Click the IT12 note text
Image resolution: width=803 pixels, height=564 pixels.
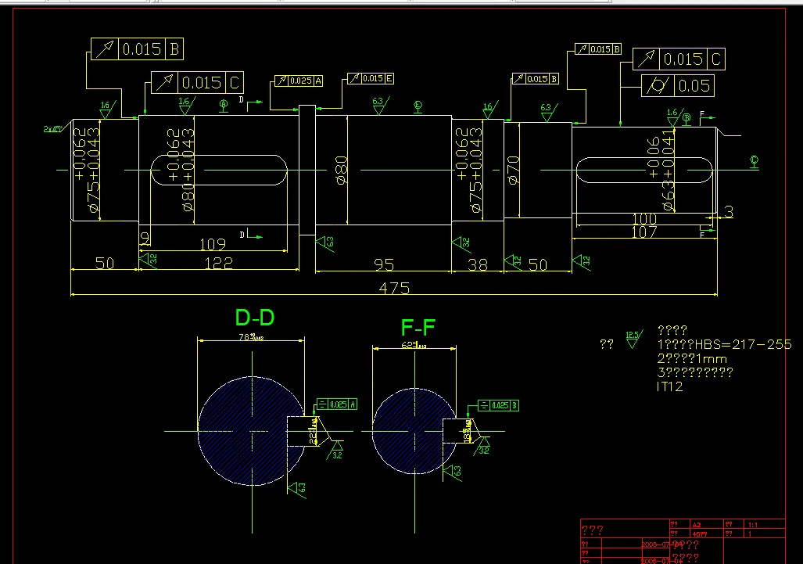(x=669, y=386)
